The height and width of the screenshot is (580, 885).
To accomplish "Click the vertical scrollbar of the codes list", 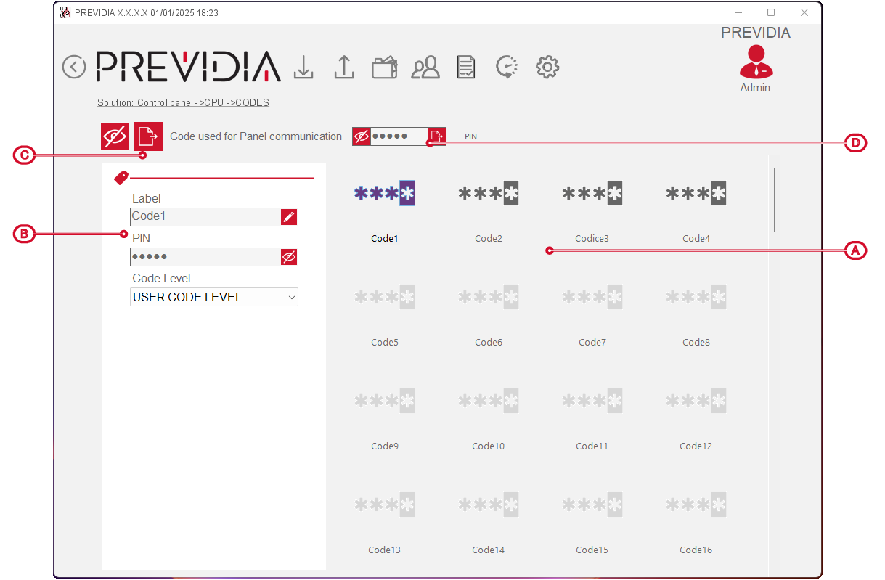I will coord(774,200).
